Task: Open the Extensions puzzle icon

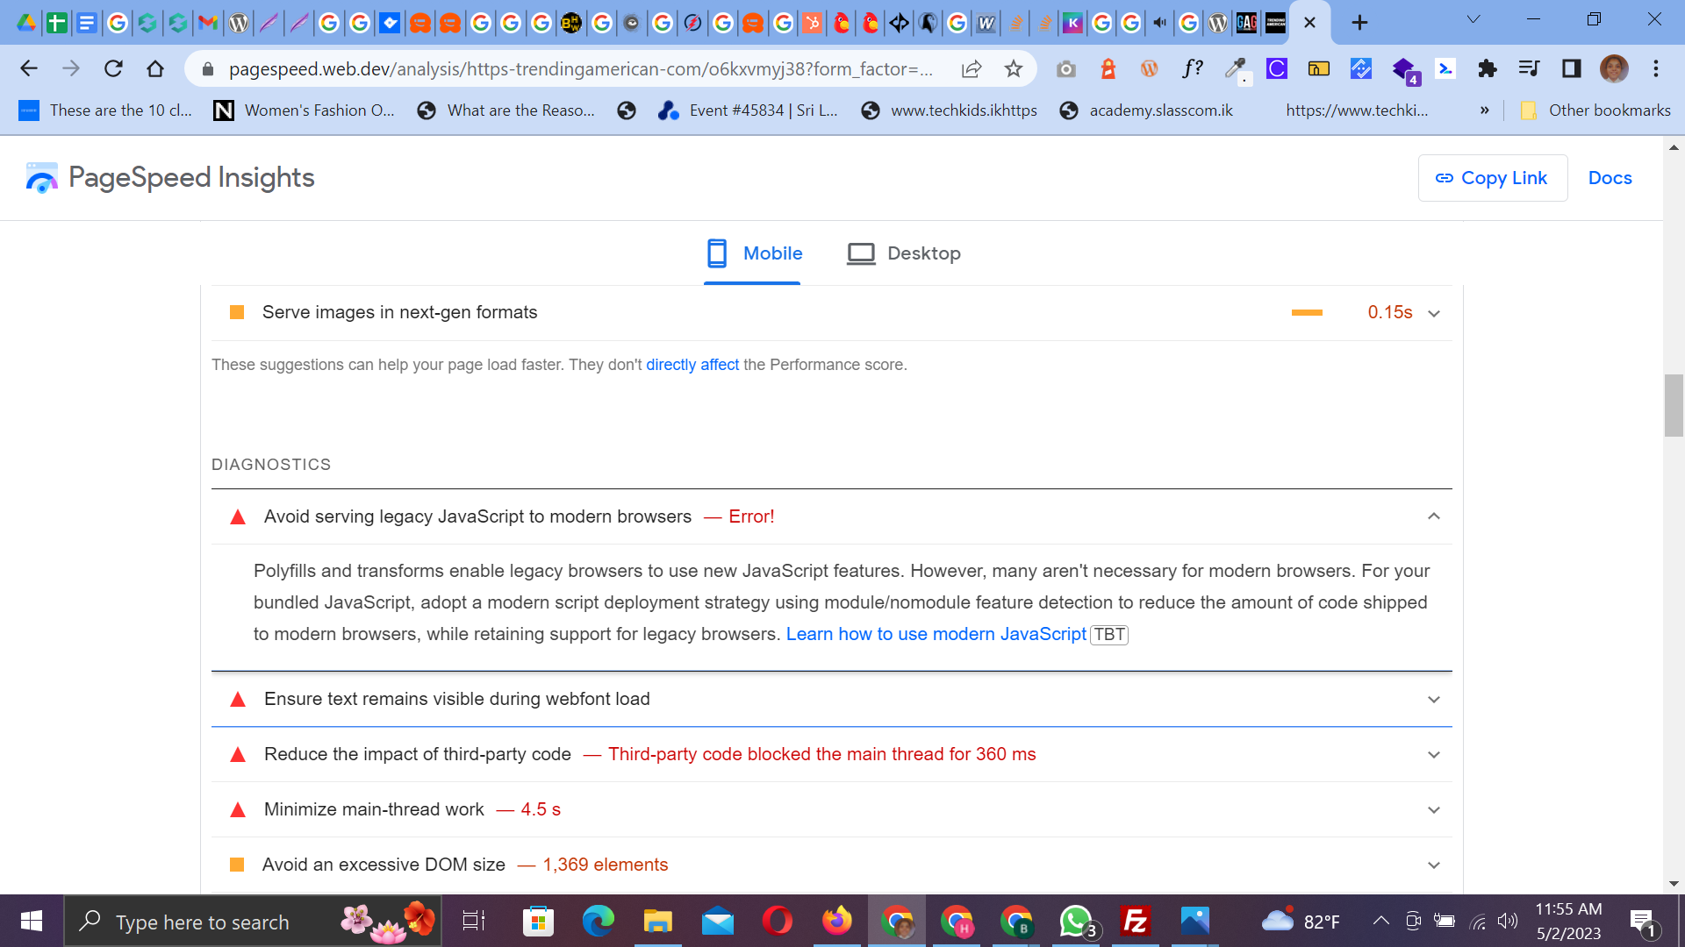Action: [x=1487, y=68]
